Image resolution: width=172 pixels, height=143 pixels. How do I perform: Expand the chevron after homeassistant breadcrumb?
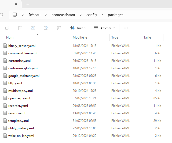[x=81, y=15]
